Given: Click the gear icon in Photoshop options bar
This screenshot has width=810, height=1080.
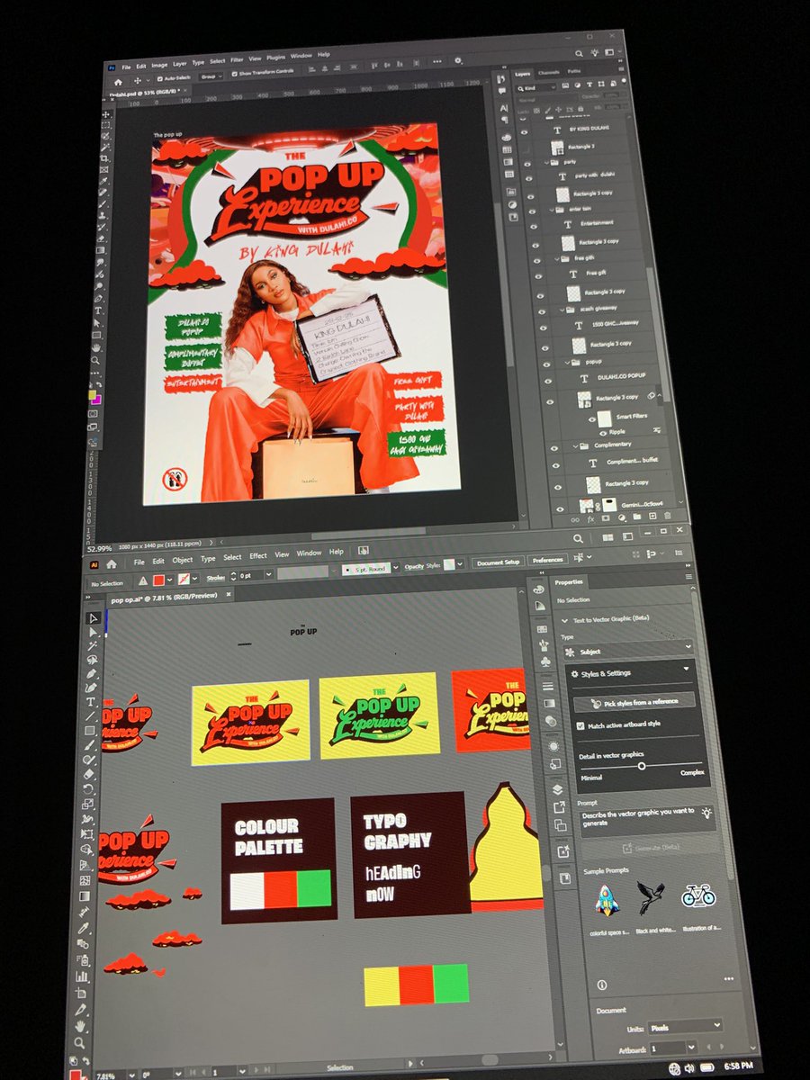Looking at the screenshot, I should click(x=456, y=60).
